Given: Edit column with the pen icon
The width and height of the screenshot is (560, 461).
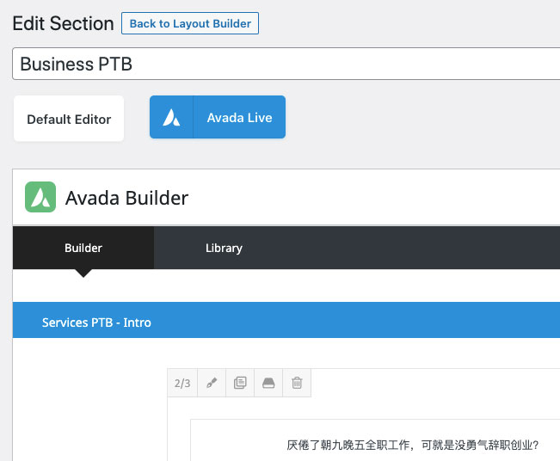Looking at the screenshot, I should 212,383.
